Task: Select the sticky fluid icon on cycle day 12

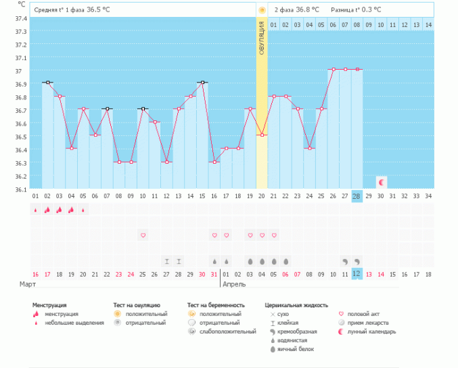Action: tap(166, 261)
